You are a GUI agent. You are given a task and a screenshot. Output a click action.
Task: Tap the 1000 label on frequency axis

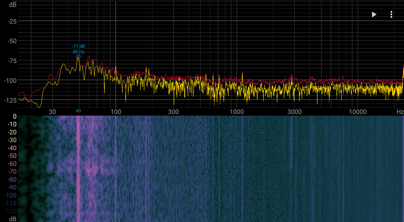tap(236, 112)
